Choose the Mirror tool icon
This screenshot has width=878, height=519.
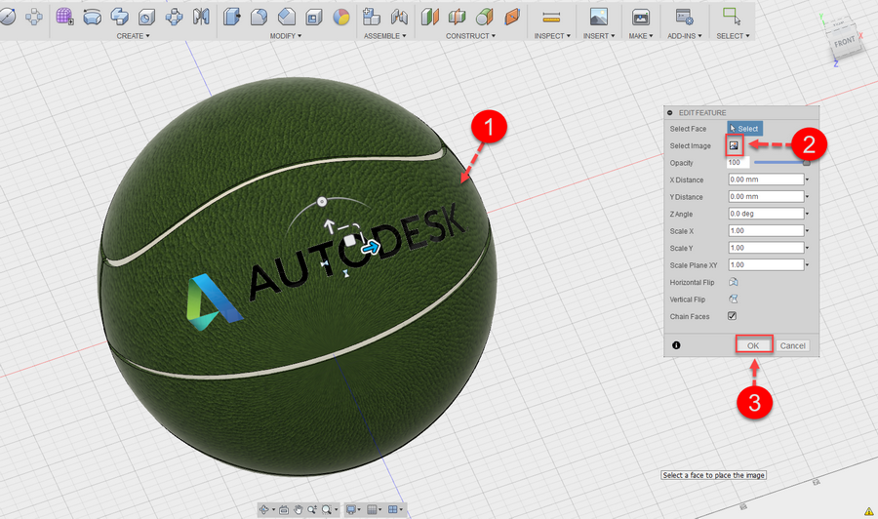click(201, 17)
